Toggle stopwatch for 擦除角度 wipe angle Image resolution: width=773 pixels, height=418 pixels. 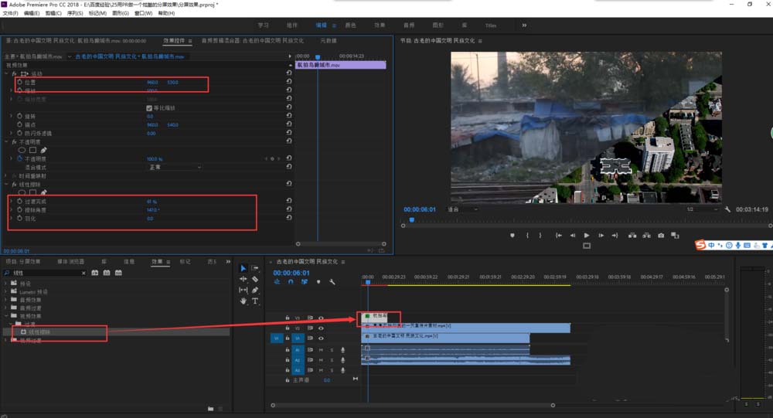(x=20, y=210)
